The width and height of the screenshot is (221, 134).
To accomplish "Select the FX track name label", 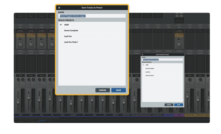I will 84,115.
